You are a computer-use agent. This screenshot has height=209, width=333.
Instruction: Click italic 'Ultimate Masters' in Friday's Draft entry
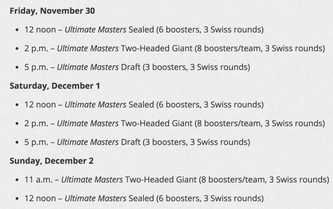pos(88,67)
